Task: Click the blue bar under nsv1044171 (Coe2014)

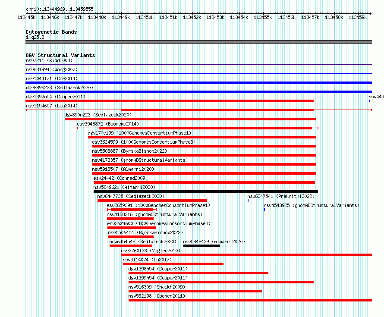Action: [x=198, y=83]
